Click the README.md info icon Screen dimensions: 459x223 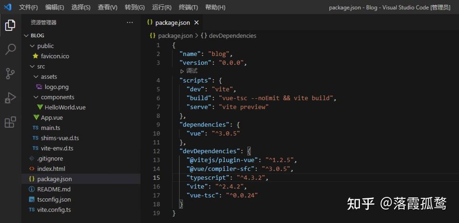[32, 189]
